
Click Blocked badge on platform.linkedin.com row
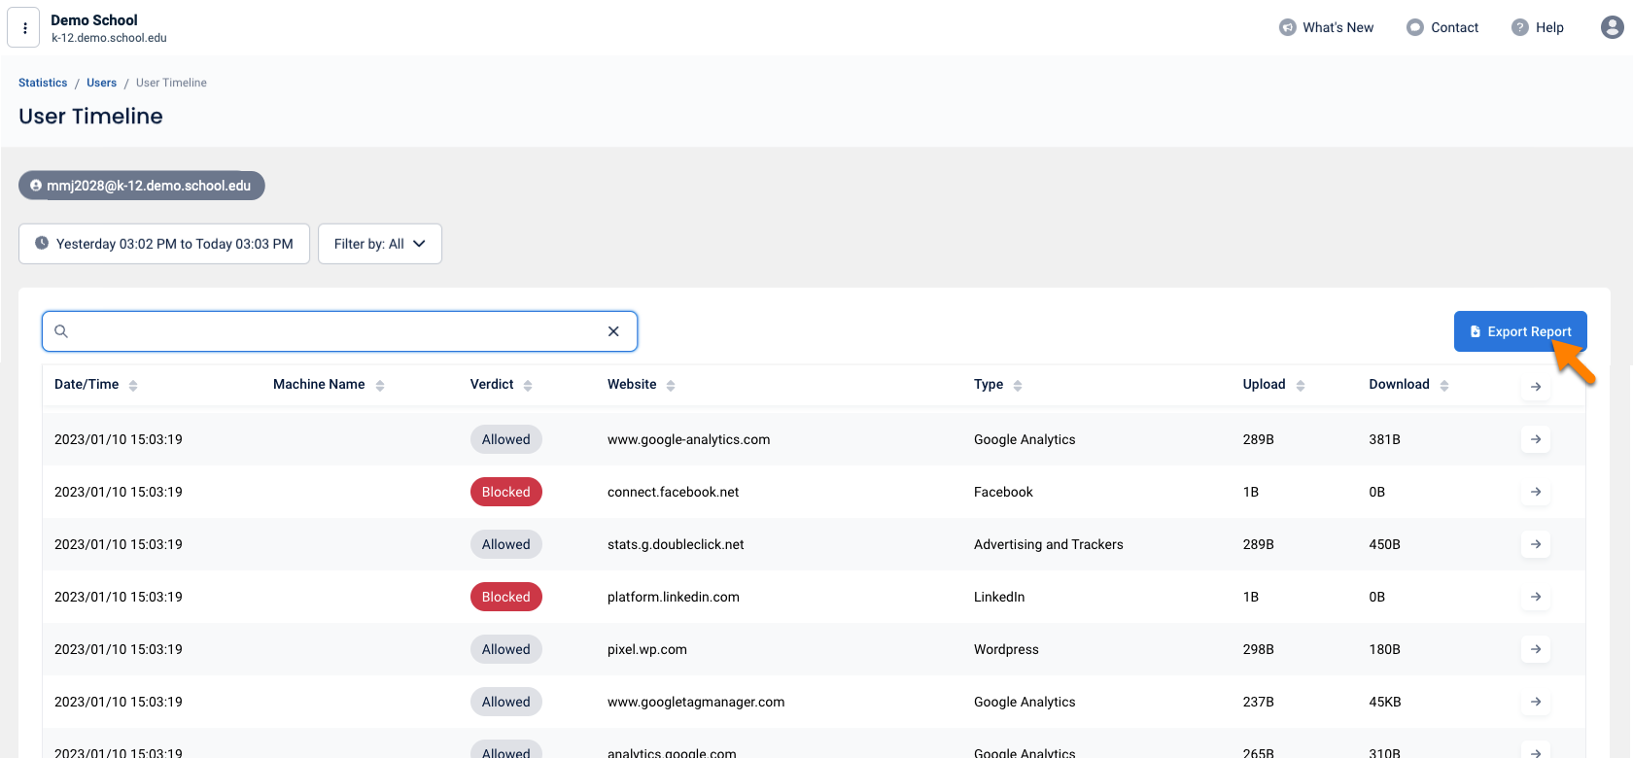(506, 597)
